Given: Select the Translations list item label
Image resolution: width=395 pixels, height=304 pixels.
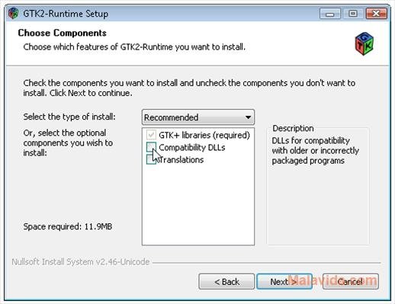Looking at the screenshot, I should (181, 160).
